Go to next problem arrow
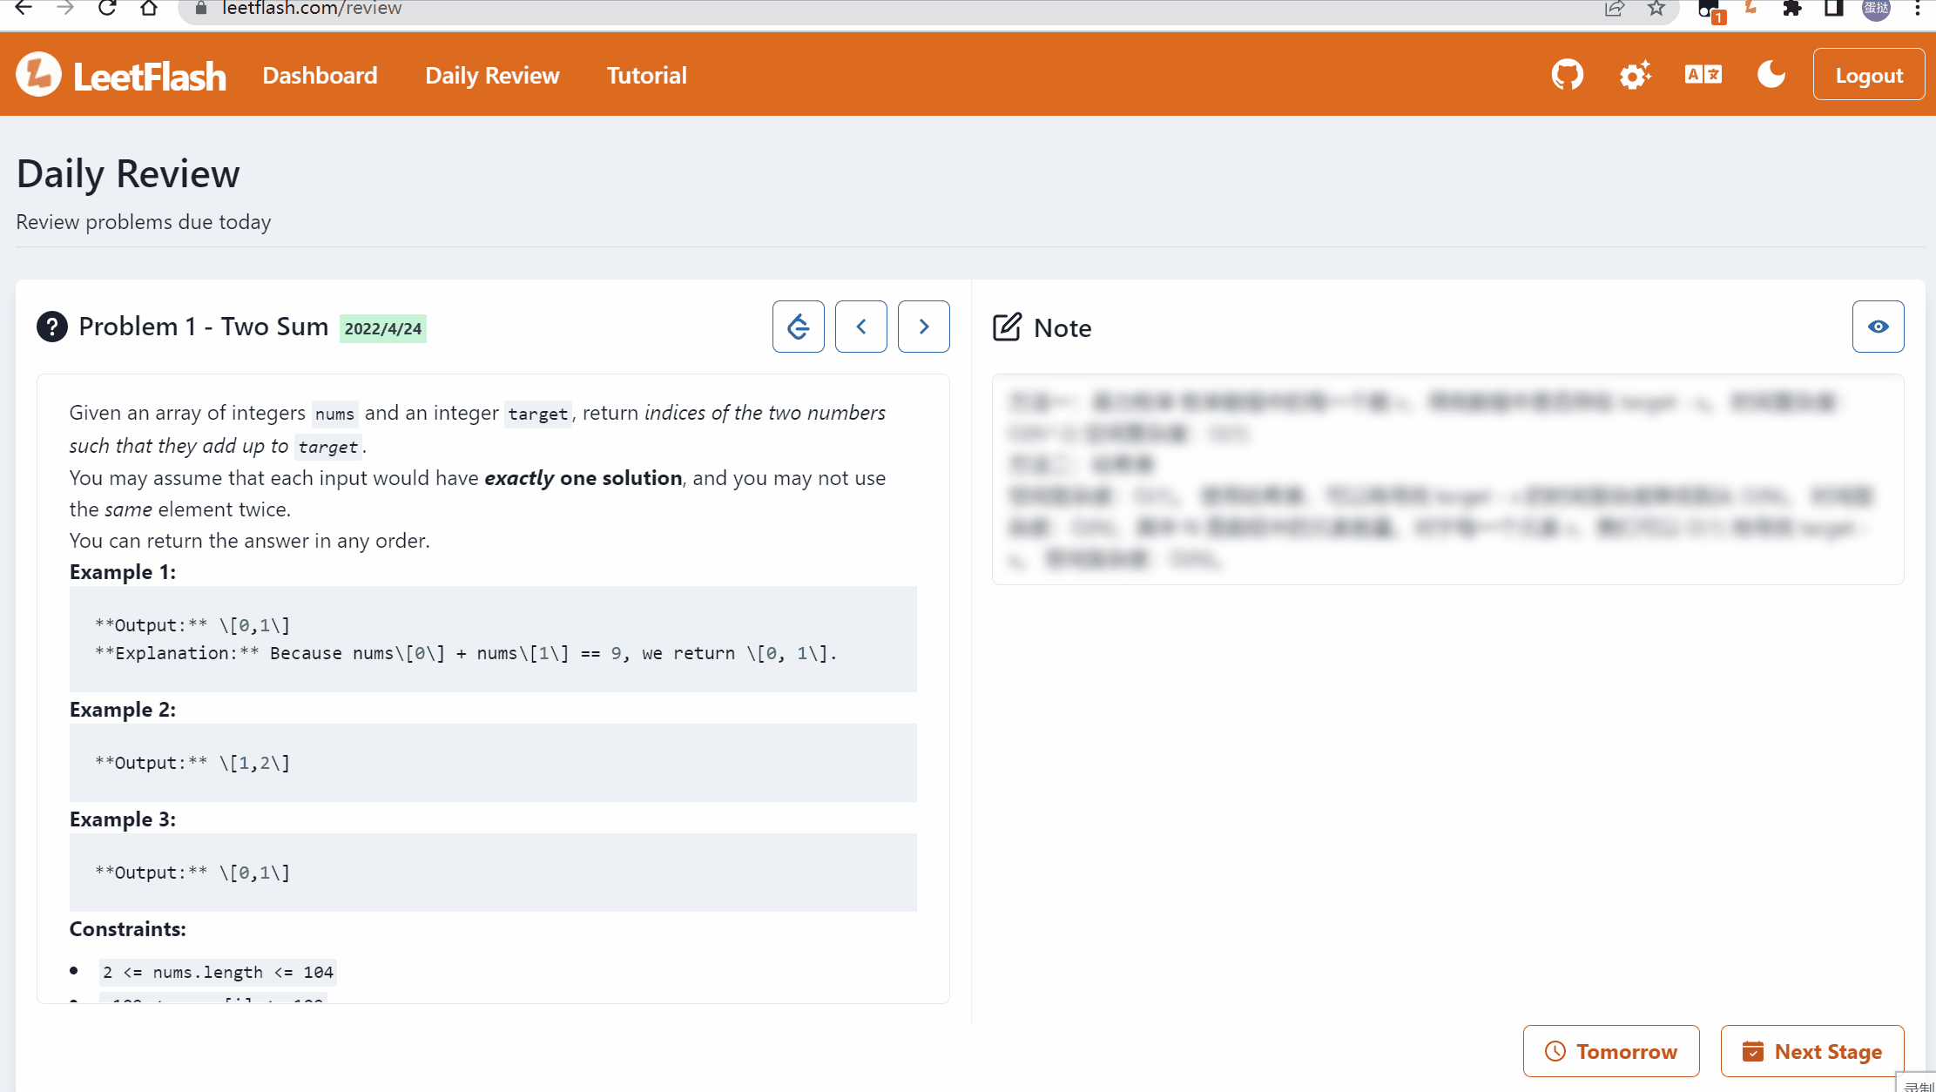The height and width of the screenshot is (1092, 1936). [923, 327]
